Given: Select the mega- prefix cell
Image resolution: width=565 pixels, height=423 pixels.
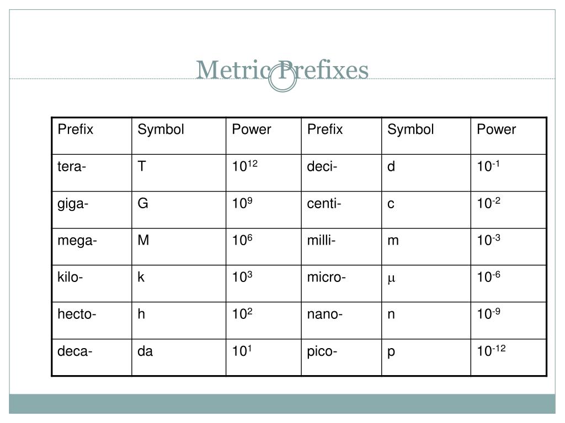Looking at the screenshot, I should pos(92,247).
